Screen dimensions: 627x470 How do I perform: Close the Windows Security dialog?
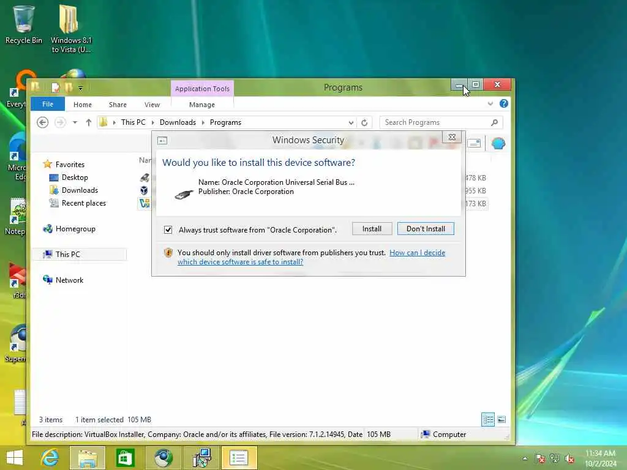pyautogui.click(x=452, y=136)
